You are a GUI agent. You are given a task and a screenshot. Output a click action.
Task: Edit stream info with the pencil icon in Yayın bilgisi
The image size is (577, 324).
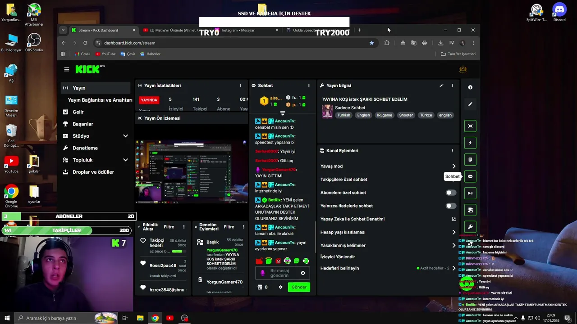click(x=441, y=85)
